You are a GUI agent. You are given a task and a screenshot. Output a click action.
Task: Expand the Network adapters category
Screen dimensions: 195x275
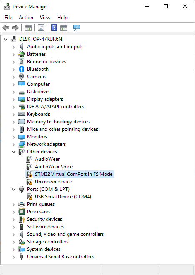point(14,144)
